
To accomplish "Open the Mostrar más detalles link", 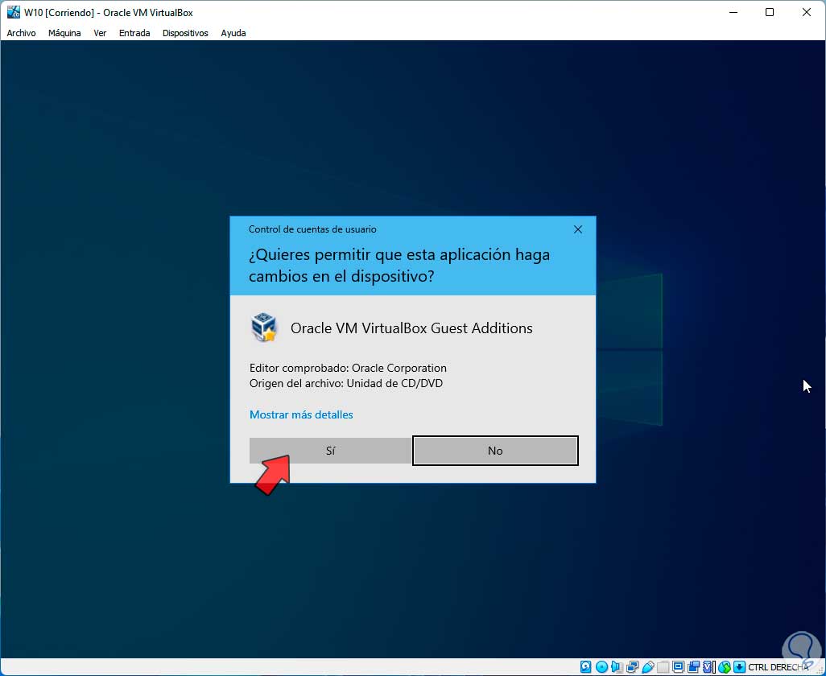I will (x=301, y=415).
